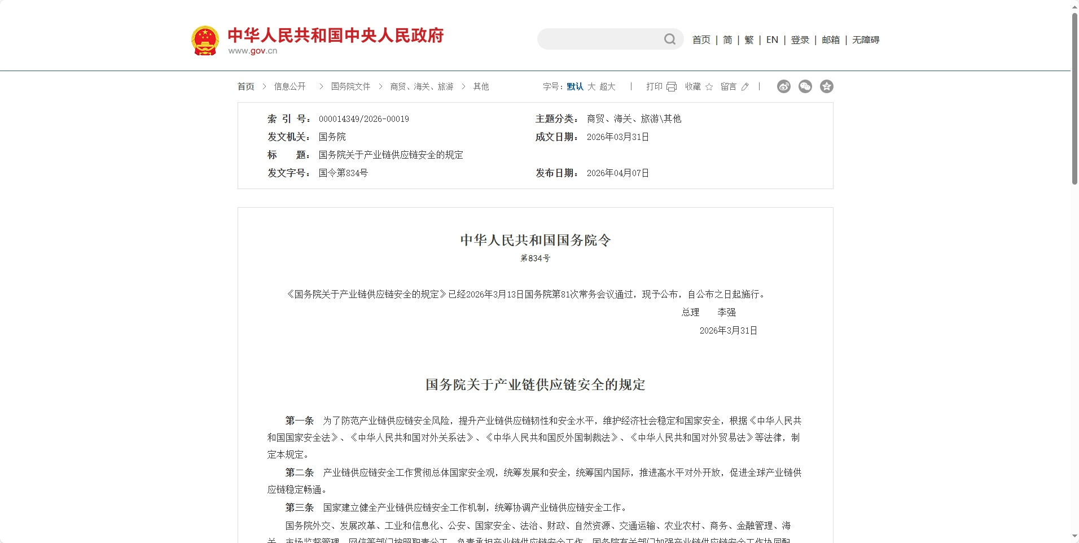This screenshot has height=543, width=1079.
Task: Click the search magnifier icon
Action: pyautogui.click(x=669, y=39)
